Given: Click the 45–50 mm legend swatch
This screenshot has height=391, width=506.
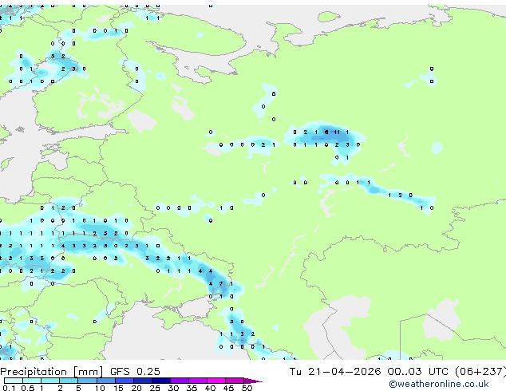Looking at the screenshot, I should (x=235, y=381).
